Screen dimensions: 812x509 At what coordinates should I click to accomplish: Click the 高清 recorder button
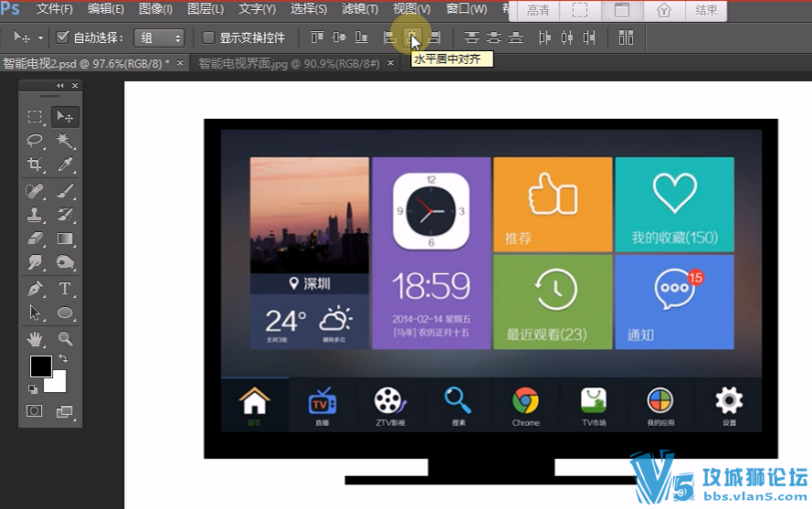[x=538, y=10]
